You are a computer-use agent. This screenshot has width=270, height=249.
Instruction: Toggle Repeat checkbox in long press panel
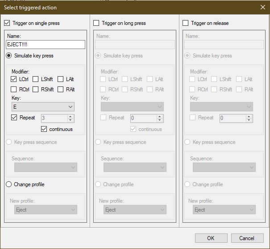tap(103, 118)
